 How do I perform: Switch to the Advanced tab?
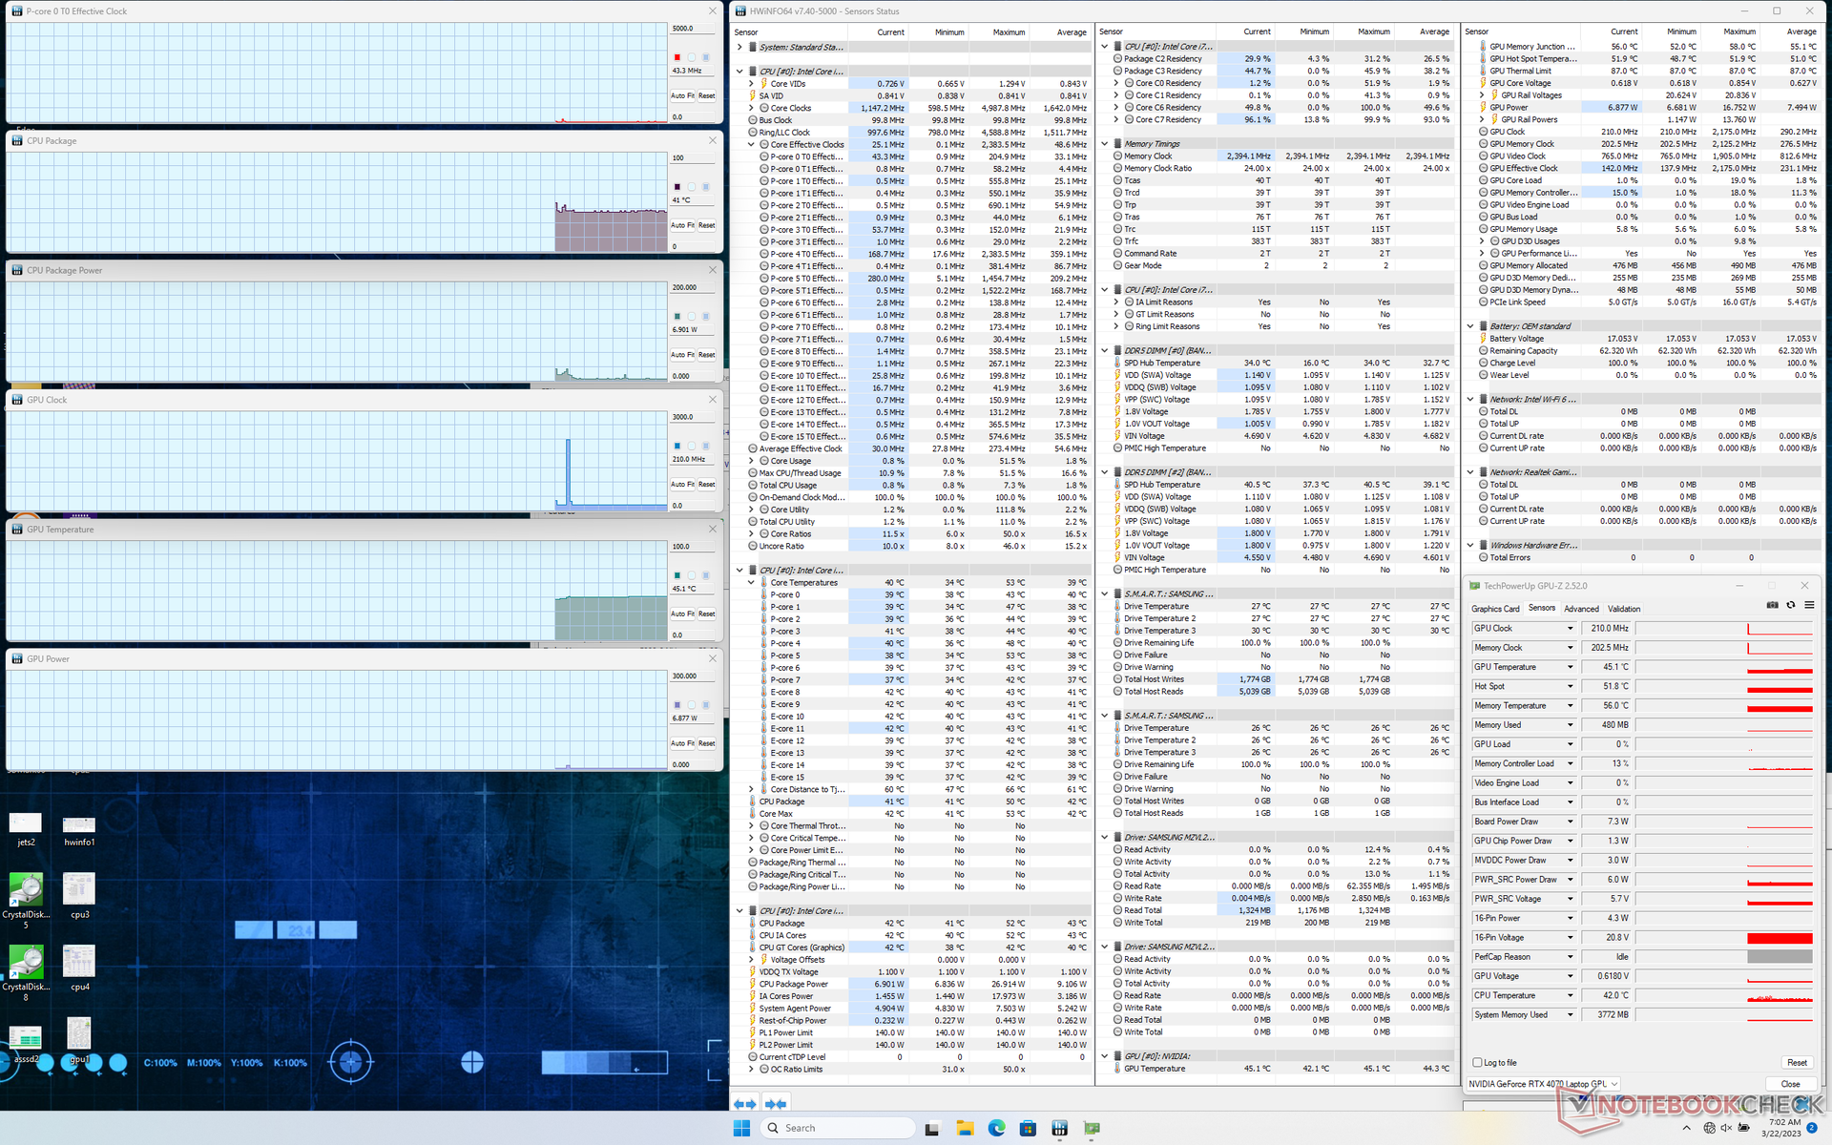(1581, 609)
